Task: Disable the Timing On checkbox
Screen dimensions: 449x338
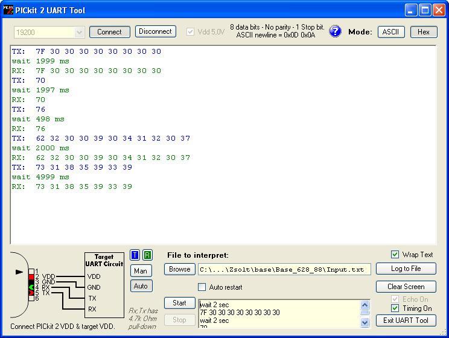Action: 395,308
